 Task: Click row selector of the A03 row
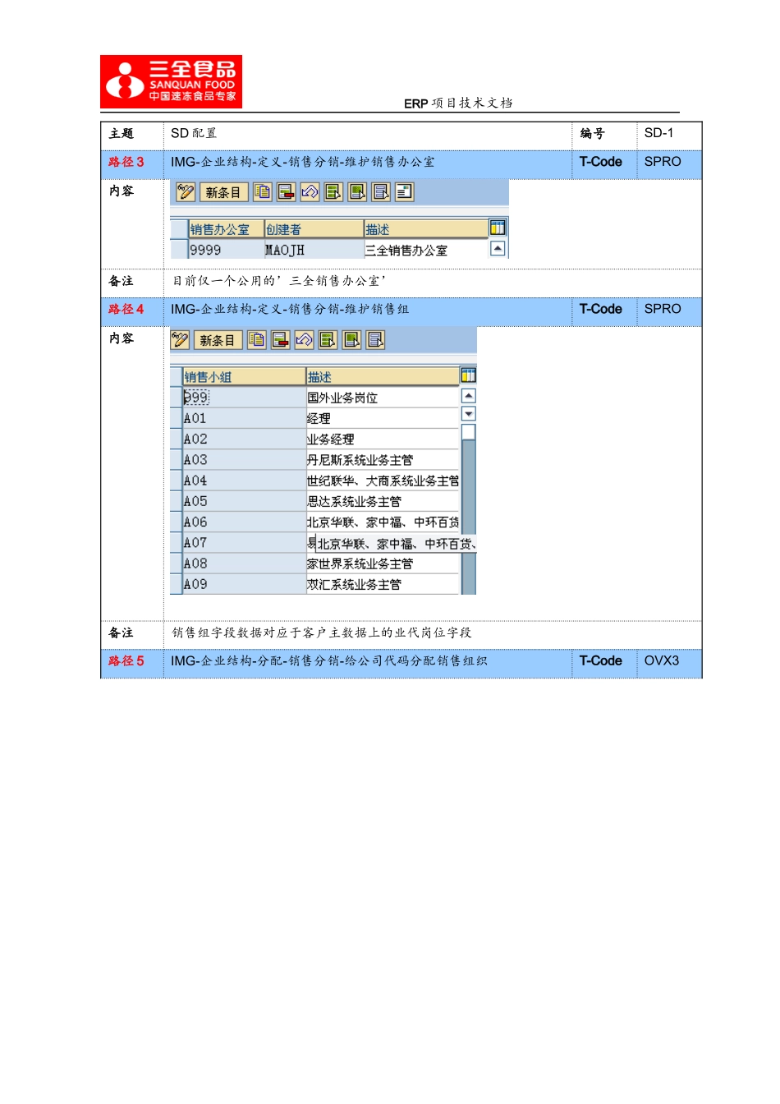[x=176, y=460]
